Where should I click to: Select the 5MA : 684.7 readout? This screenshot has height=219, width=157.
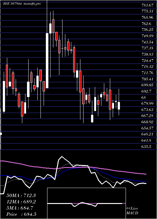tap(20, 208)
